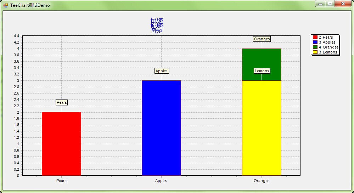The width and height of the screenshot is (354, 193).
Task: Maximize the TeeChart demo window
Action: click(330, 4)
